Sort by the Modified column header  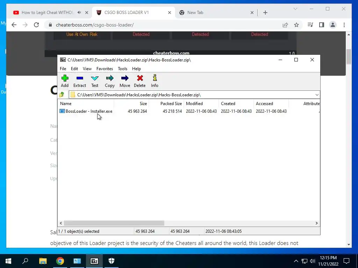click(x=201, y=103)
